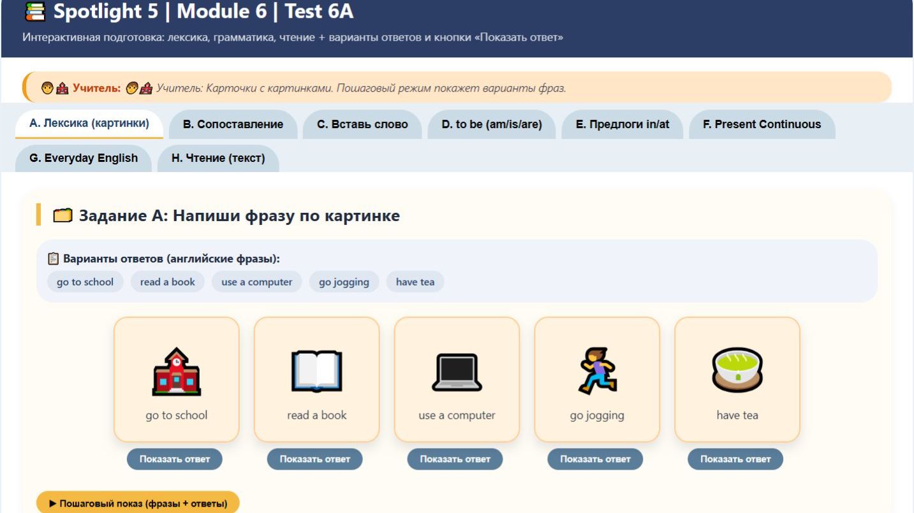Show answer under the go to school card
The width and height of the screenshot is (914, 513).
175,459
